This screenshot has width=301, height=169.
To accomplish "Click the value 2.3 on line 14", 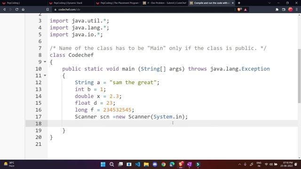I will point(114,96).
